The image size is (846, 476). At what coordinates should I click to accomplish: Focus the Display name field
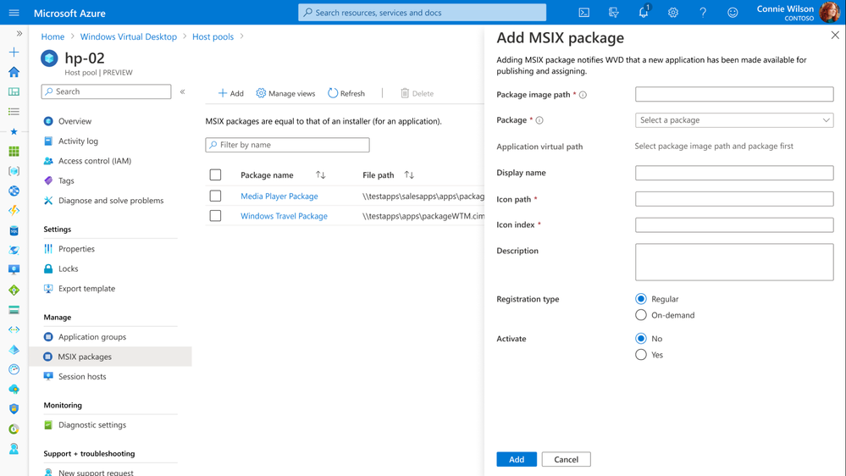(733, 173)
